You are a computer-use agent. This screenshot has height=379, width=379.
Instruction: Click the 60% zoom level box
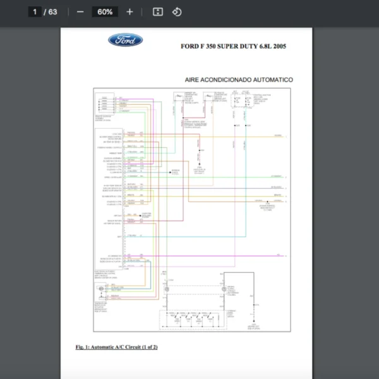(x=105, y=12)
